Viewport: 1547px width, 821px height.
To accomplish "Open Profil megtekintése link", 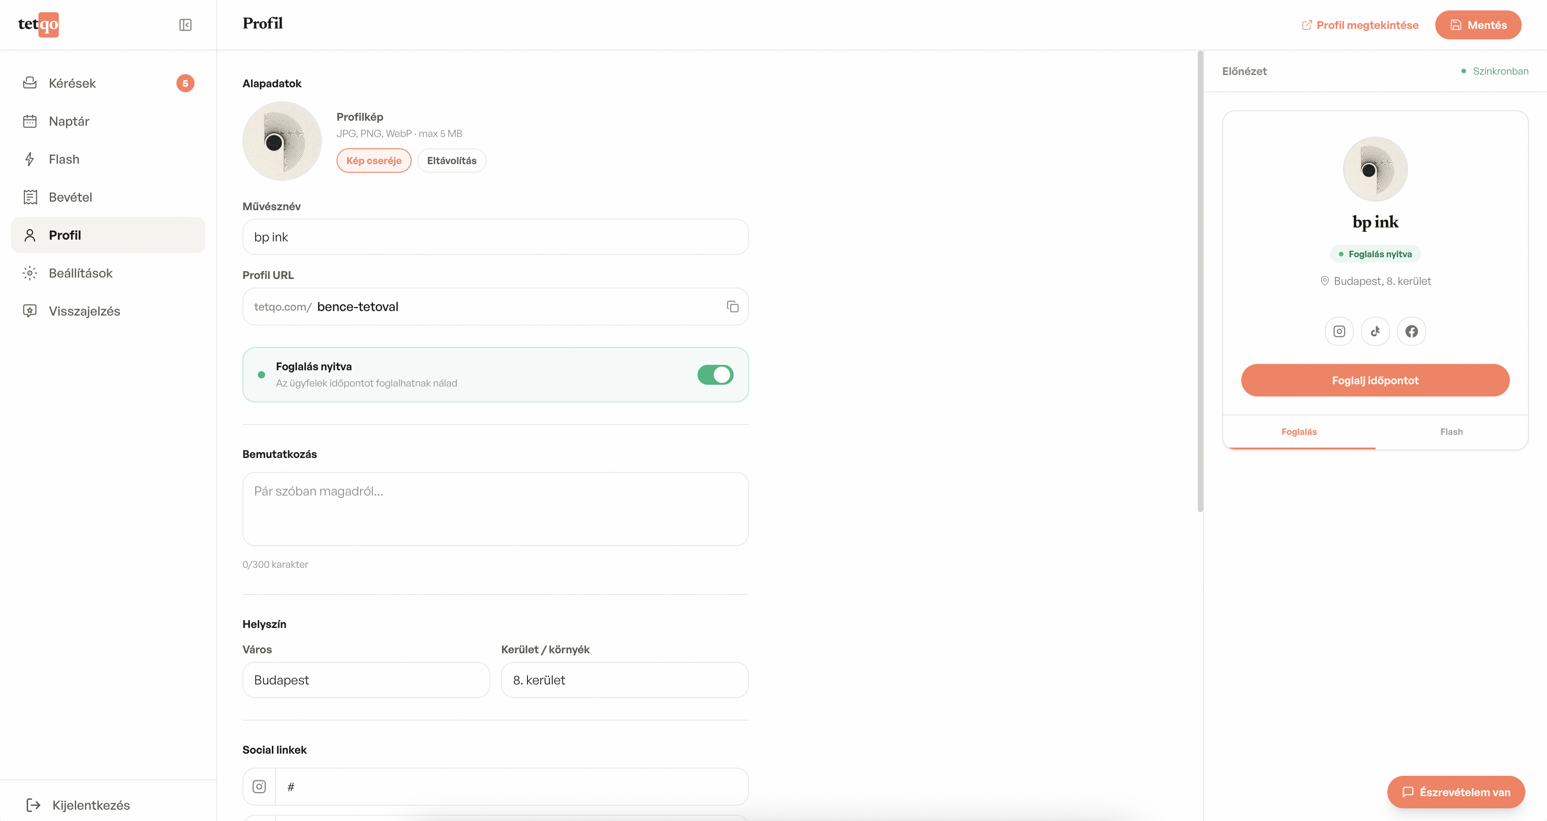I will point(1360,25).
